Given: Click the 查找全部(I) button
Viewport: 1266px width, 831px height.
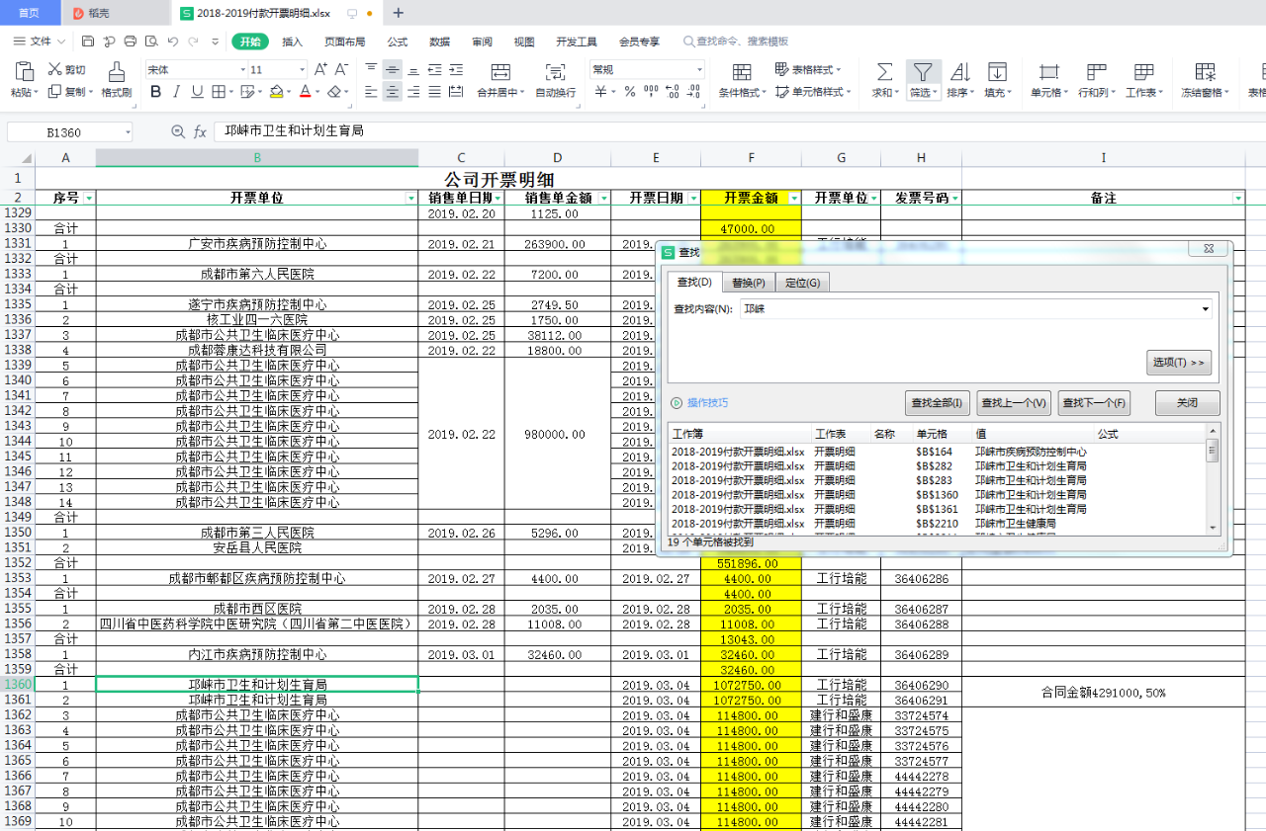Looking at the screenshot, I should [936, 403].
